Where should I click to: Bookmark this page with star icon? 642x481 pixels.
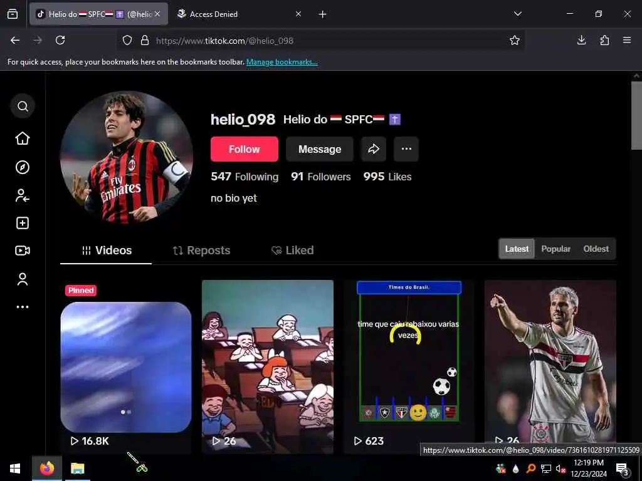(515, 40)
